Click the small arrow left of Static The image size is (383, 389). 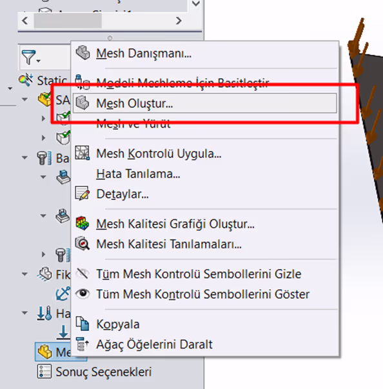(10, 88)
